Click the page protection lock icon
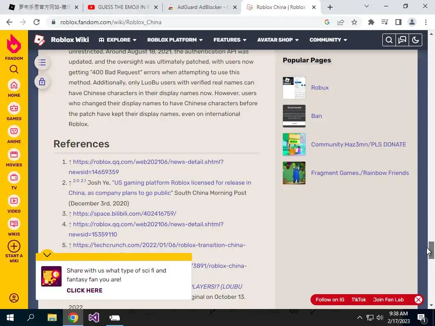Screen dimensions: 435x326 tap(42, 82)
